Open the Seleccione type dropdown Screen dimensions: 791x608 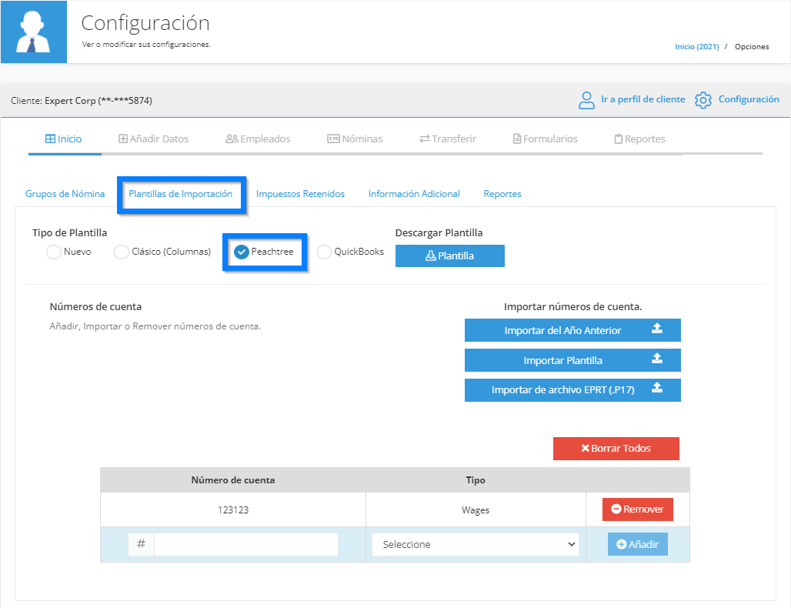click(476, 544)
